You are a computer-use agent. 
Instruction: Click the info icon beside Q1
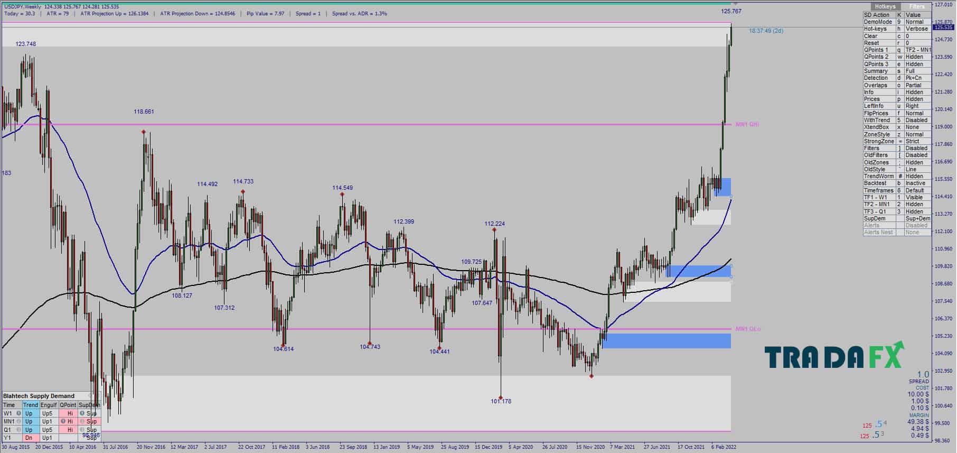[18, 430]
